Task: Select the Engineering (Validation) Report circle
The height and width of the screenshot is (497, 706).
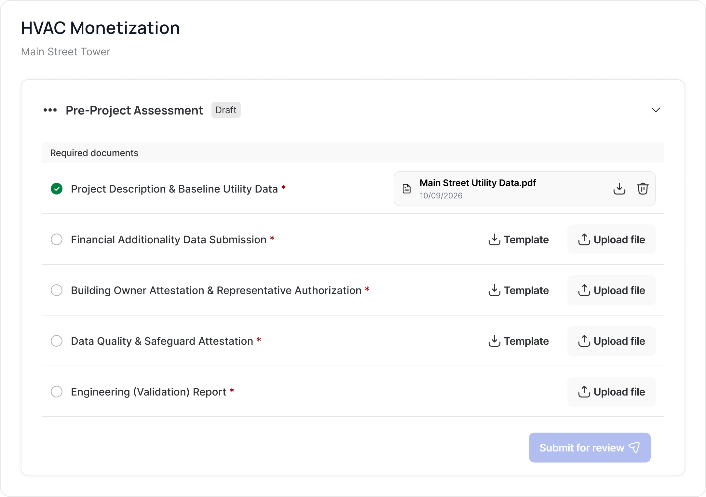Action: tap(57, 392)
